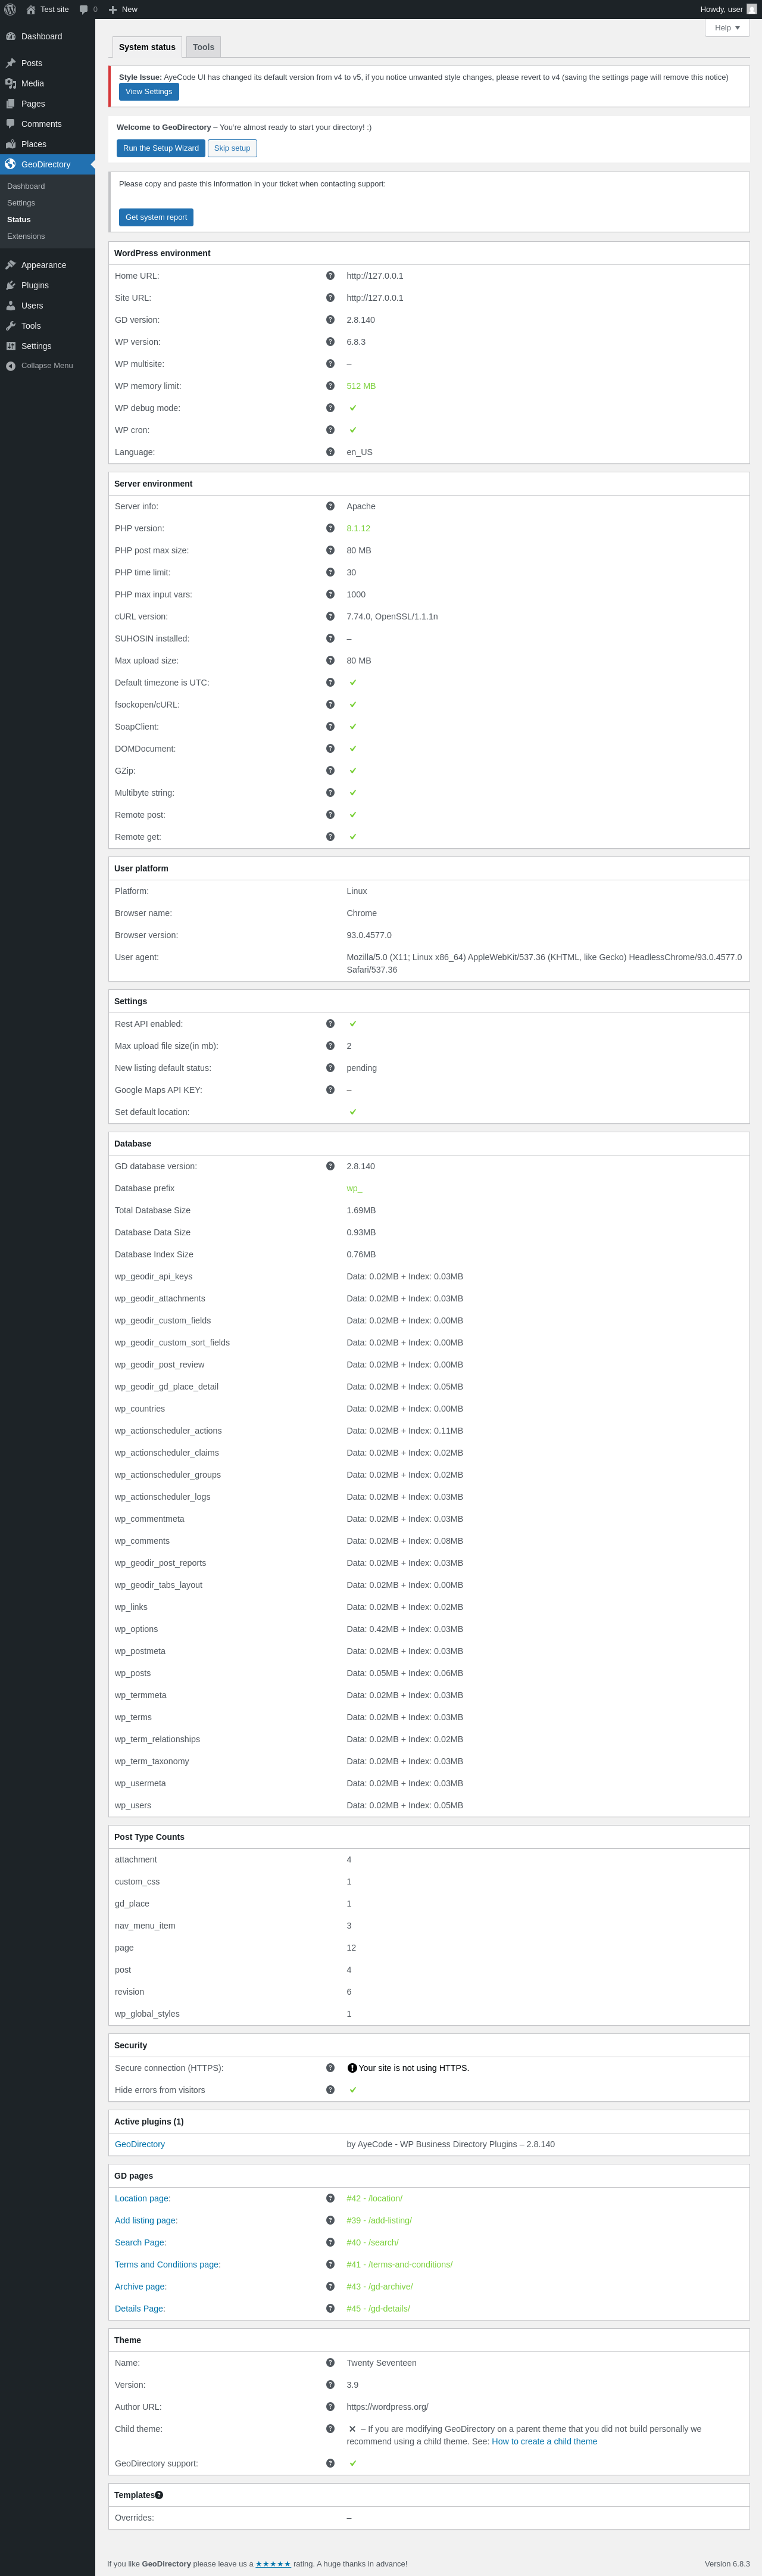Viewport: 762px width, 2576px height.
Task: Open the View Settings button
Action: point(149,92)
